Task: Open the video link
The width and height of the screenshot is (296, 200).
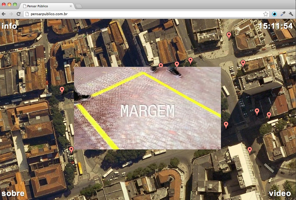Action: coord(280,193)
